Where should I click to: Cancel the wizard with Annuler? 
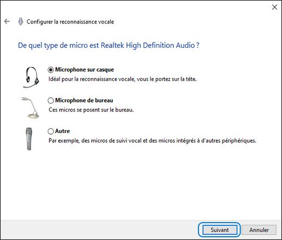click(259, 230)
